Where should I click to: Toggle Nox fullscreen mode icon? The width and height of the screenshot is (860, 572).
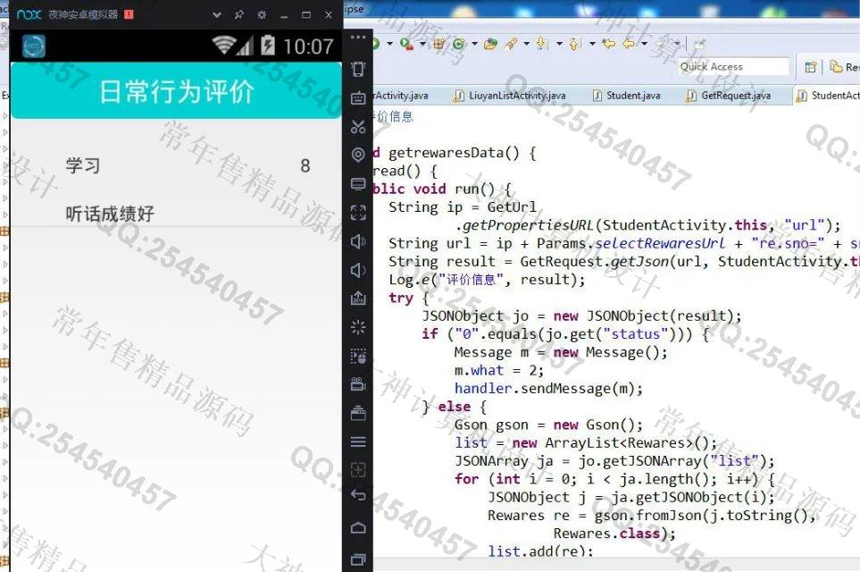point(358,213)
